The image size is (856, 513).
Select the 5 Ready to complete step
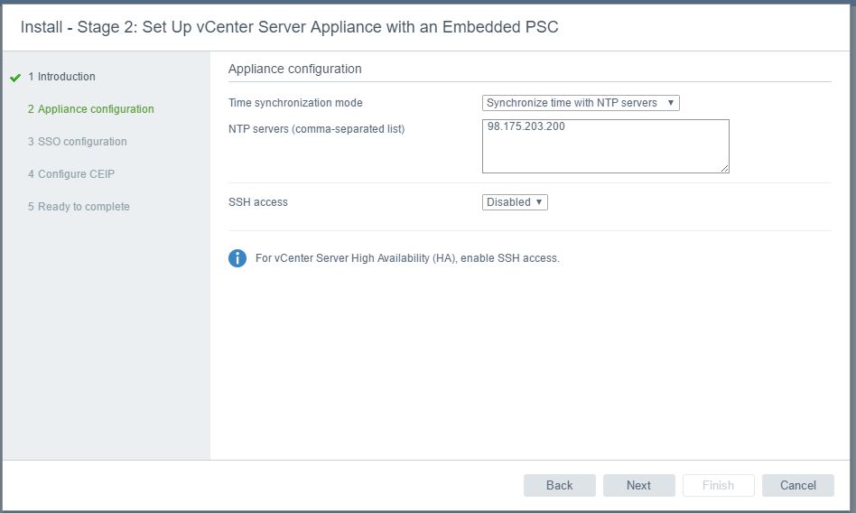79,207
